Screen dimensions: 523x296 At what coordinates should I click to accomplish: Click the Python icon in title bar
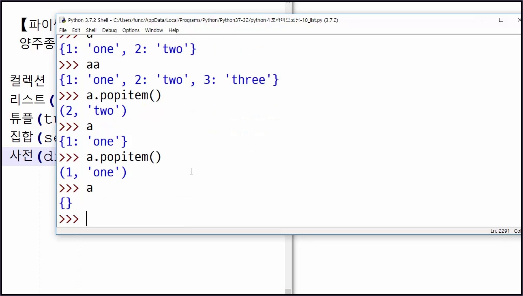(62, 20)
